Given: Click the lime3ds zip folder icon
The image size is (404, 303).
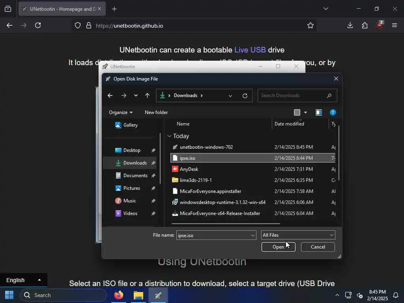Looking at the screenshot, I should coord(175,180).
